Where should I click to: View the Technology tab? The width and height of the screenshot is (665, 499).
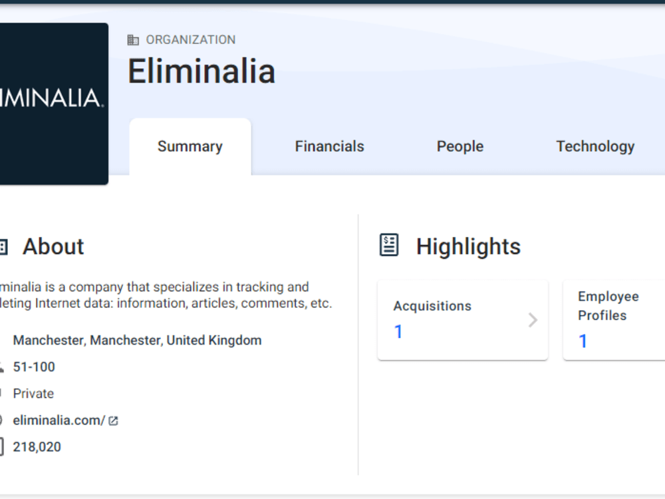(x=595, y=146)
